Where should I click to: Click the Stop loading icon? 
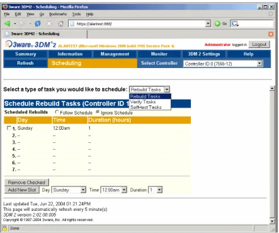[x=49, y=24]
